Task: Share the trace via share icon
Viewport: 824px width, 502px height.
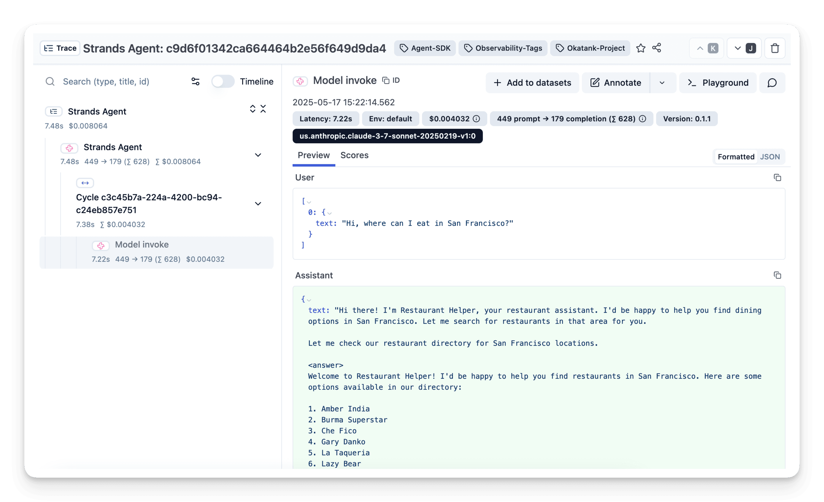Action: [x=657, y=48]
